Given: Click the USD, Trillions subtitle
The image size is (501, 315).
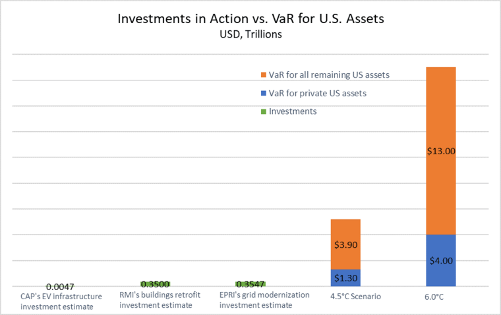Looking at the screenshot, I should [250, 34].
